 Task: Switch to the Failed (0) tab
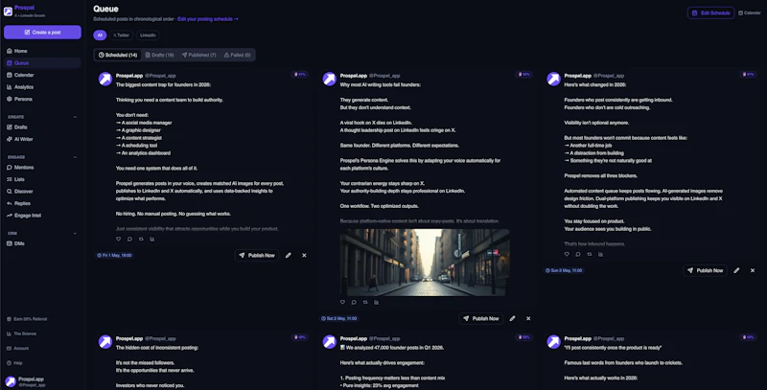237,56
